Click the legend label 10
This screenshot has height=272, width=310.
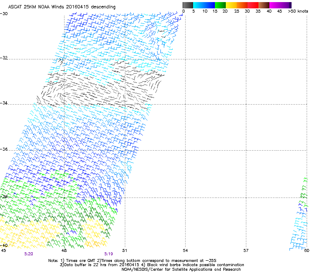pyautogui.click(x=205, y=11)
